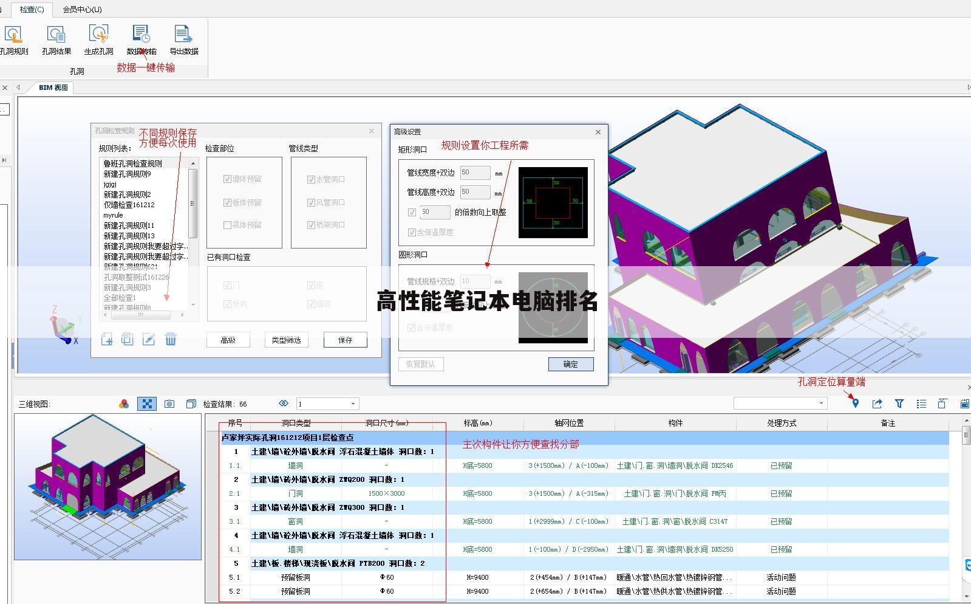Launch the 生成孔洞 ribbon tool
The image size is (971, 604).
click(98, 40)
